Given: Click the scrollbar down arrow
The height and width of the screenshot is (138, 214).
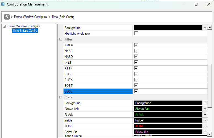Looking at the screenshot, I should (210, 134).
